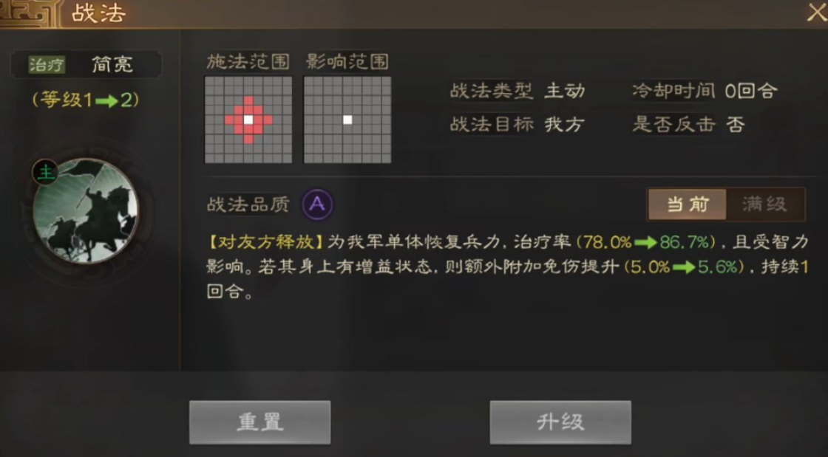Click the red-cross 施法范围 grid
Screen dimensions: 828x457
pyautogui.click(x=248, y=120)
